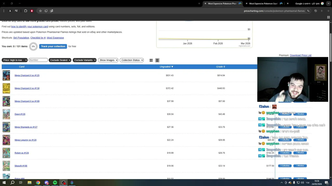Click the translate page icon
The width and height of the screenshot is (332, 186).
(51, 11)
